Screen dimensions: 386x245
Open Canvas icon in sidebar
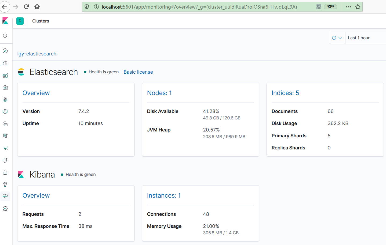(5, 87)
